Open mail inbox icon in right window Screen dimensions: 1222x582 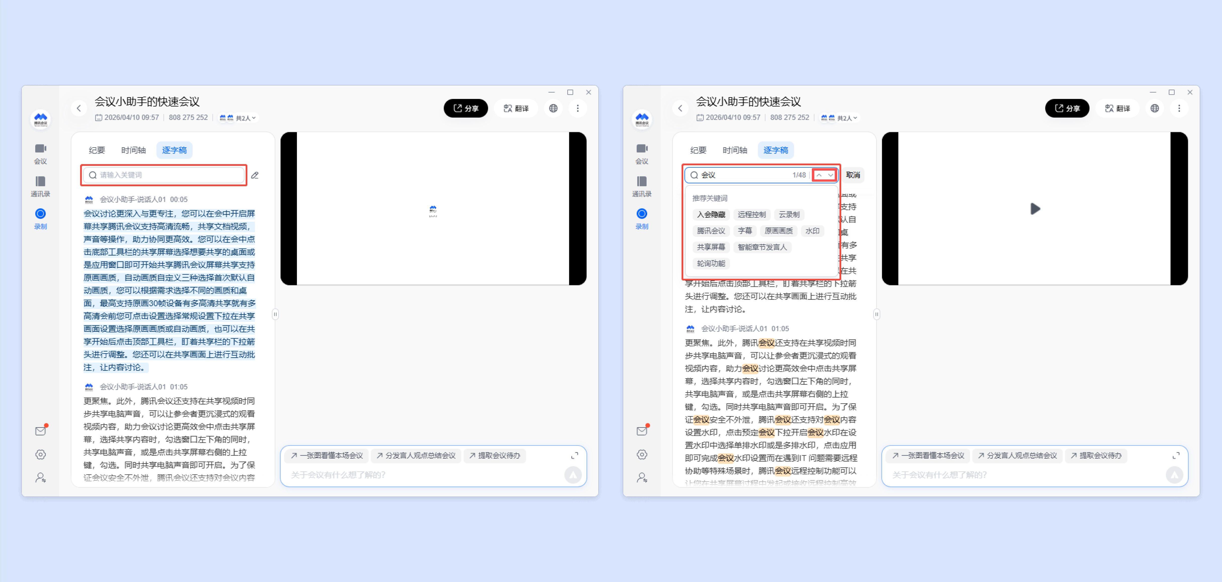coord(642,430)
